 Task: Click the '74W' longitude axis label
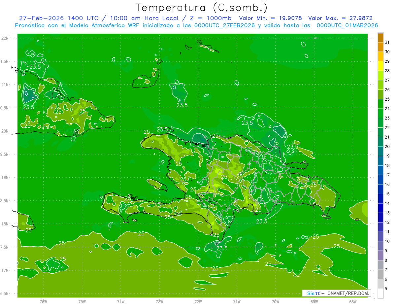(x=121, y=301)
